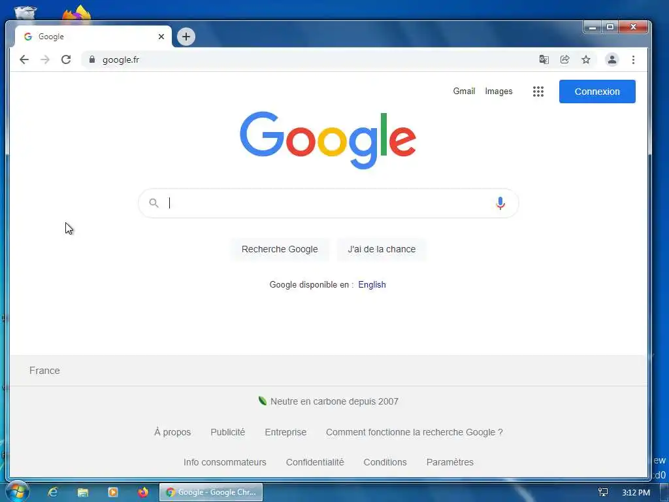Maximize the Chrome window
Viewport: 669px width, 502px height.
(610, 27)
